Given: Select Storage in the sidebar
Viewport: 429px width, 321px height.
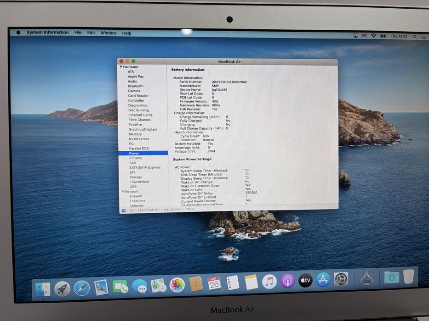Looking at the screenshot, I should pyautogui.click(x=136, y=177).
